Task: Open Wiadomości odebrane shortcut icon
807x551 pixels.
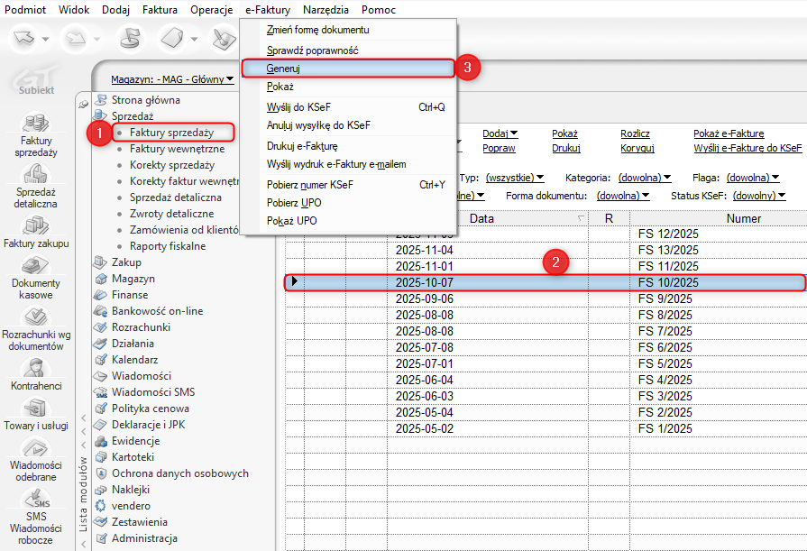Action: 36,448
